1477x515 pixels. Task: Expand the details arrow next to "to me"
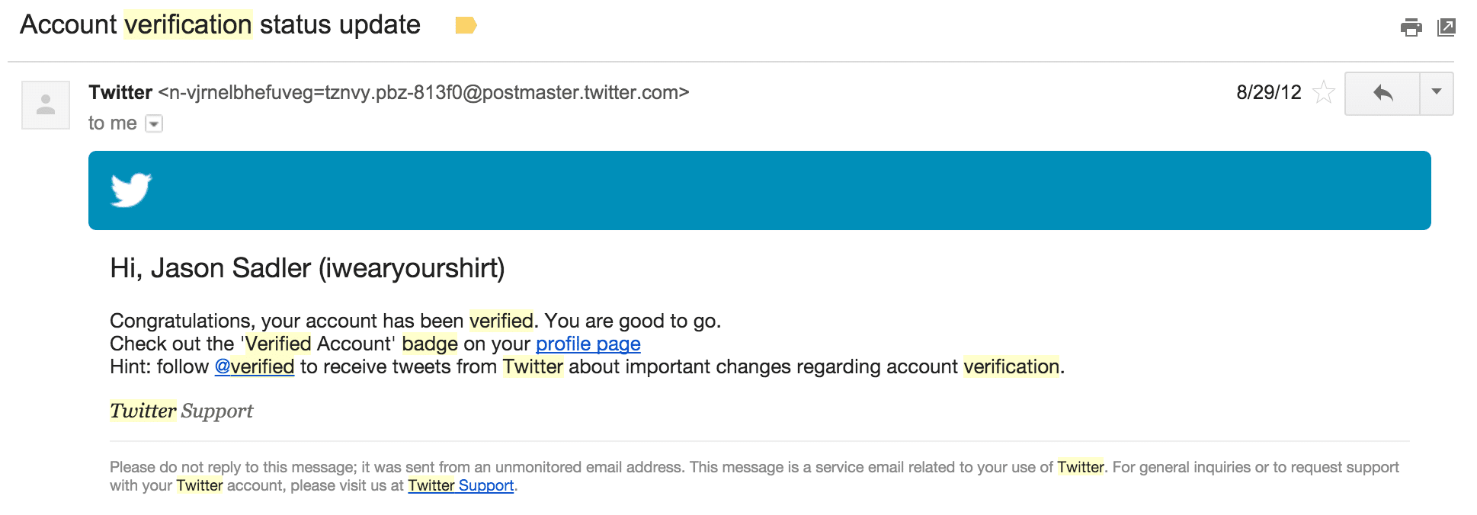click(x=154, y=123)
